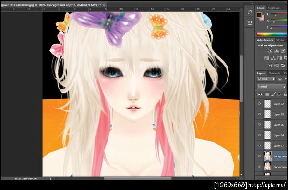Click the Doc: 2.18M/19.3M status text

click(26, 179)
